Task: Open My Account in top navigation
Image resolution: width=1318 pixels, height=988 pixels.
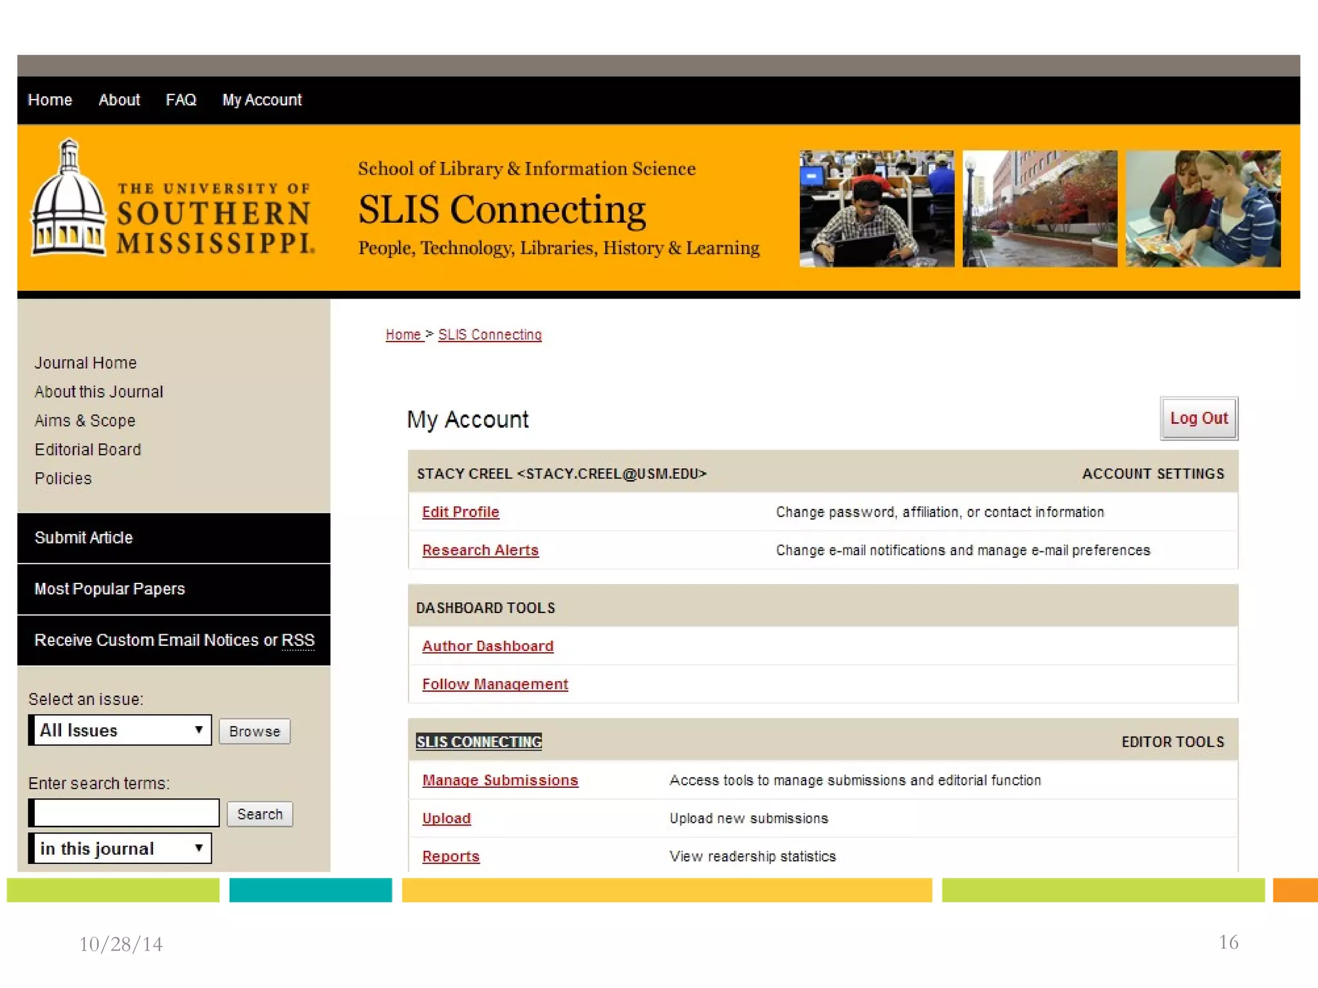Action: click(261, 100)
